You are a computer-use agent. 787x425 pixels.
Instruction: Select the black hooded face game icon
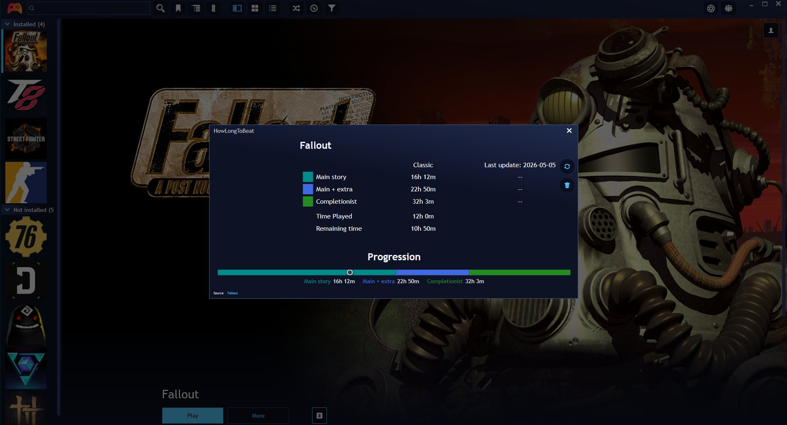click(26, 324)
